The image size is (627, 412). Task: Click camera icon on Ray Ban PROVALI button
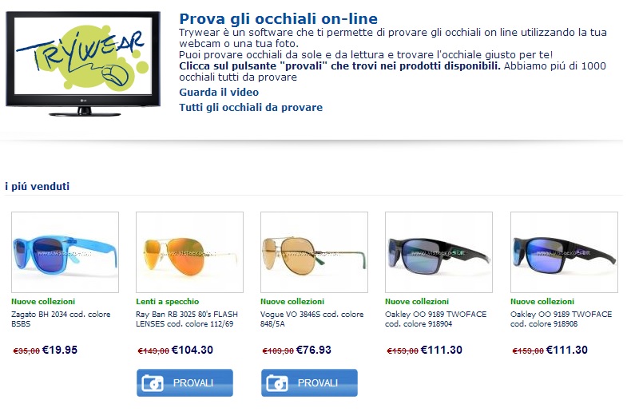[152, 383]
